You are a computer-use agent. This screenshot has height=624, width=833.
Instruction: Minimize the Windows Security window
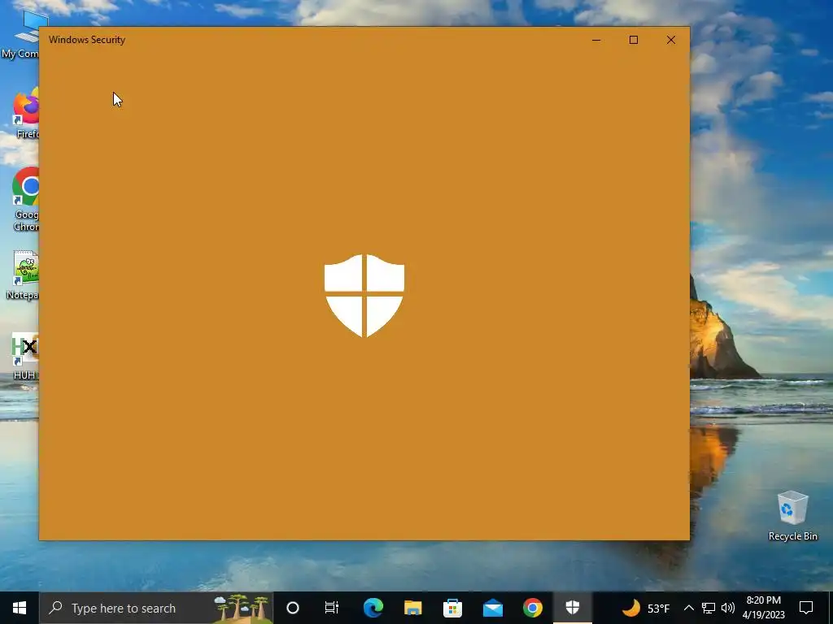[x=596, y=40]
